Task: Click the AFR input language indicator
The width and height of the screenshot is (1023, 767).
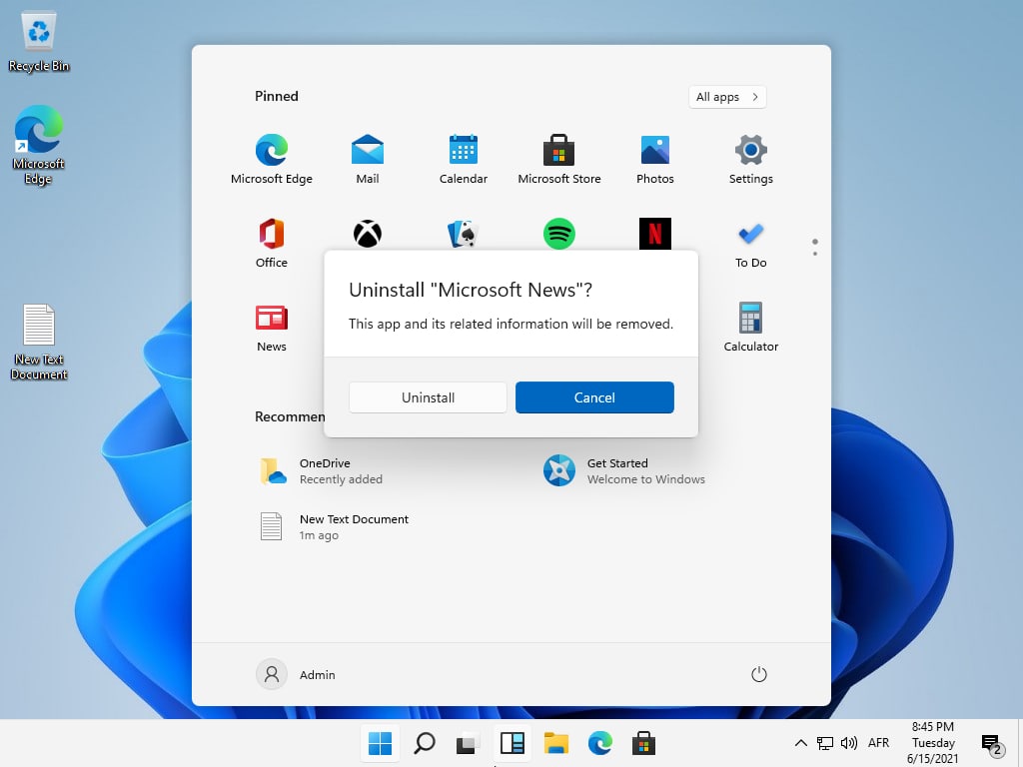Action: pos(878,743)
